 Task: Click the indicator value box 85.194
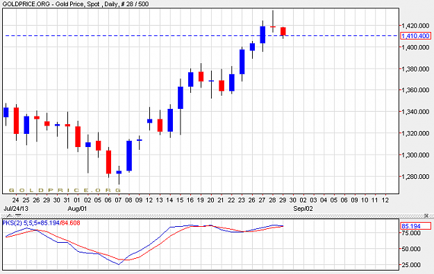[415, 226]
